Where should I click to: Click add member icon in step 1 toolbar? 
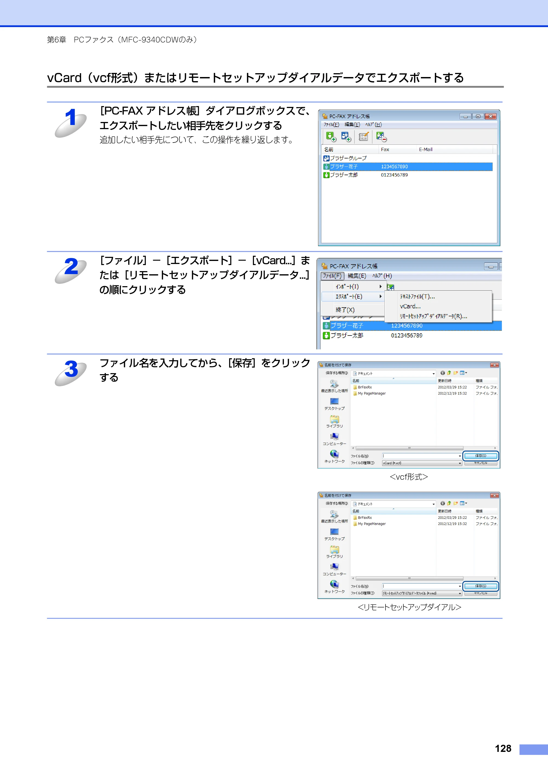[331, 137]
